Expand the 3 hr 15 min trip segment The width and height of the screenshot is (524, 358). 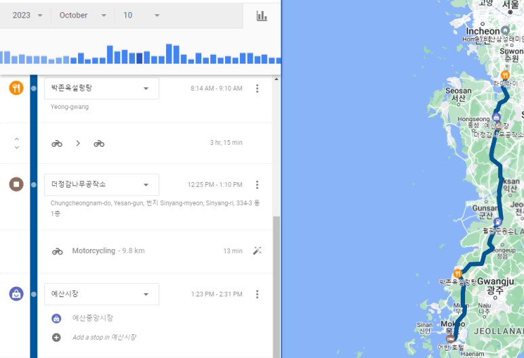(17, 143)
